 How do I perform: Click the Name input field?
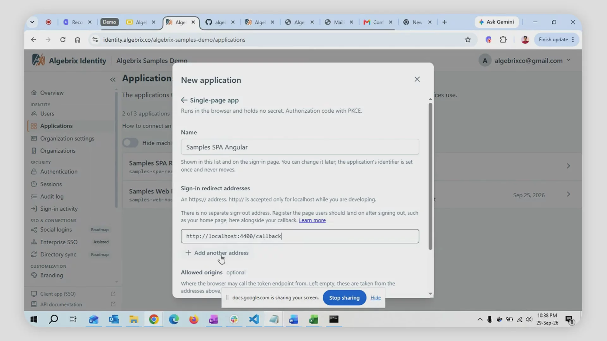300,147
